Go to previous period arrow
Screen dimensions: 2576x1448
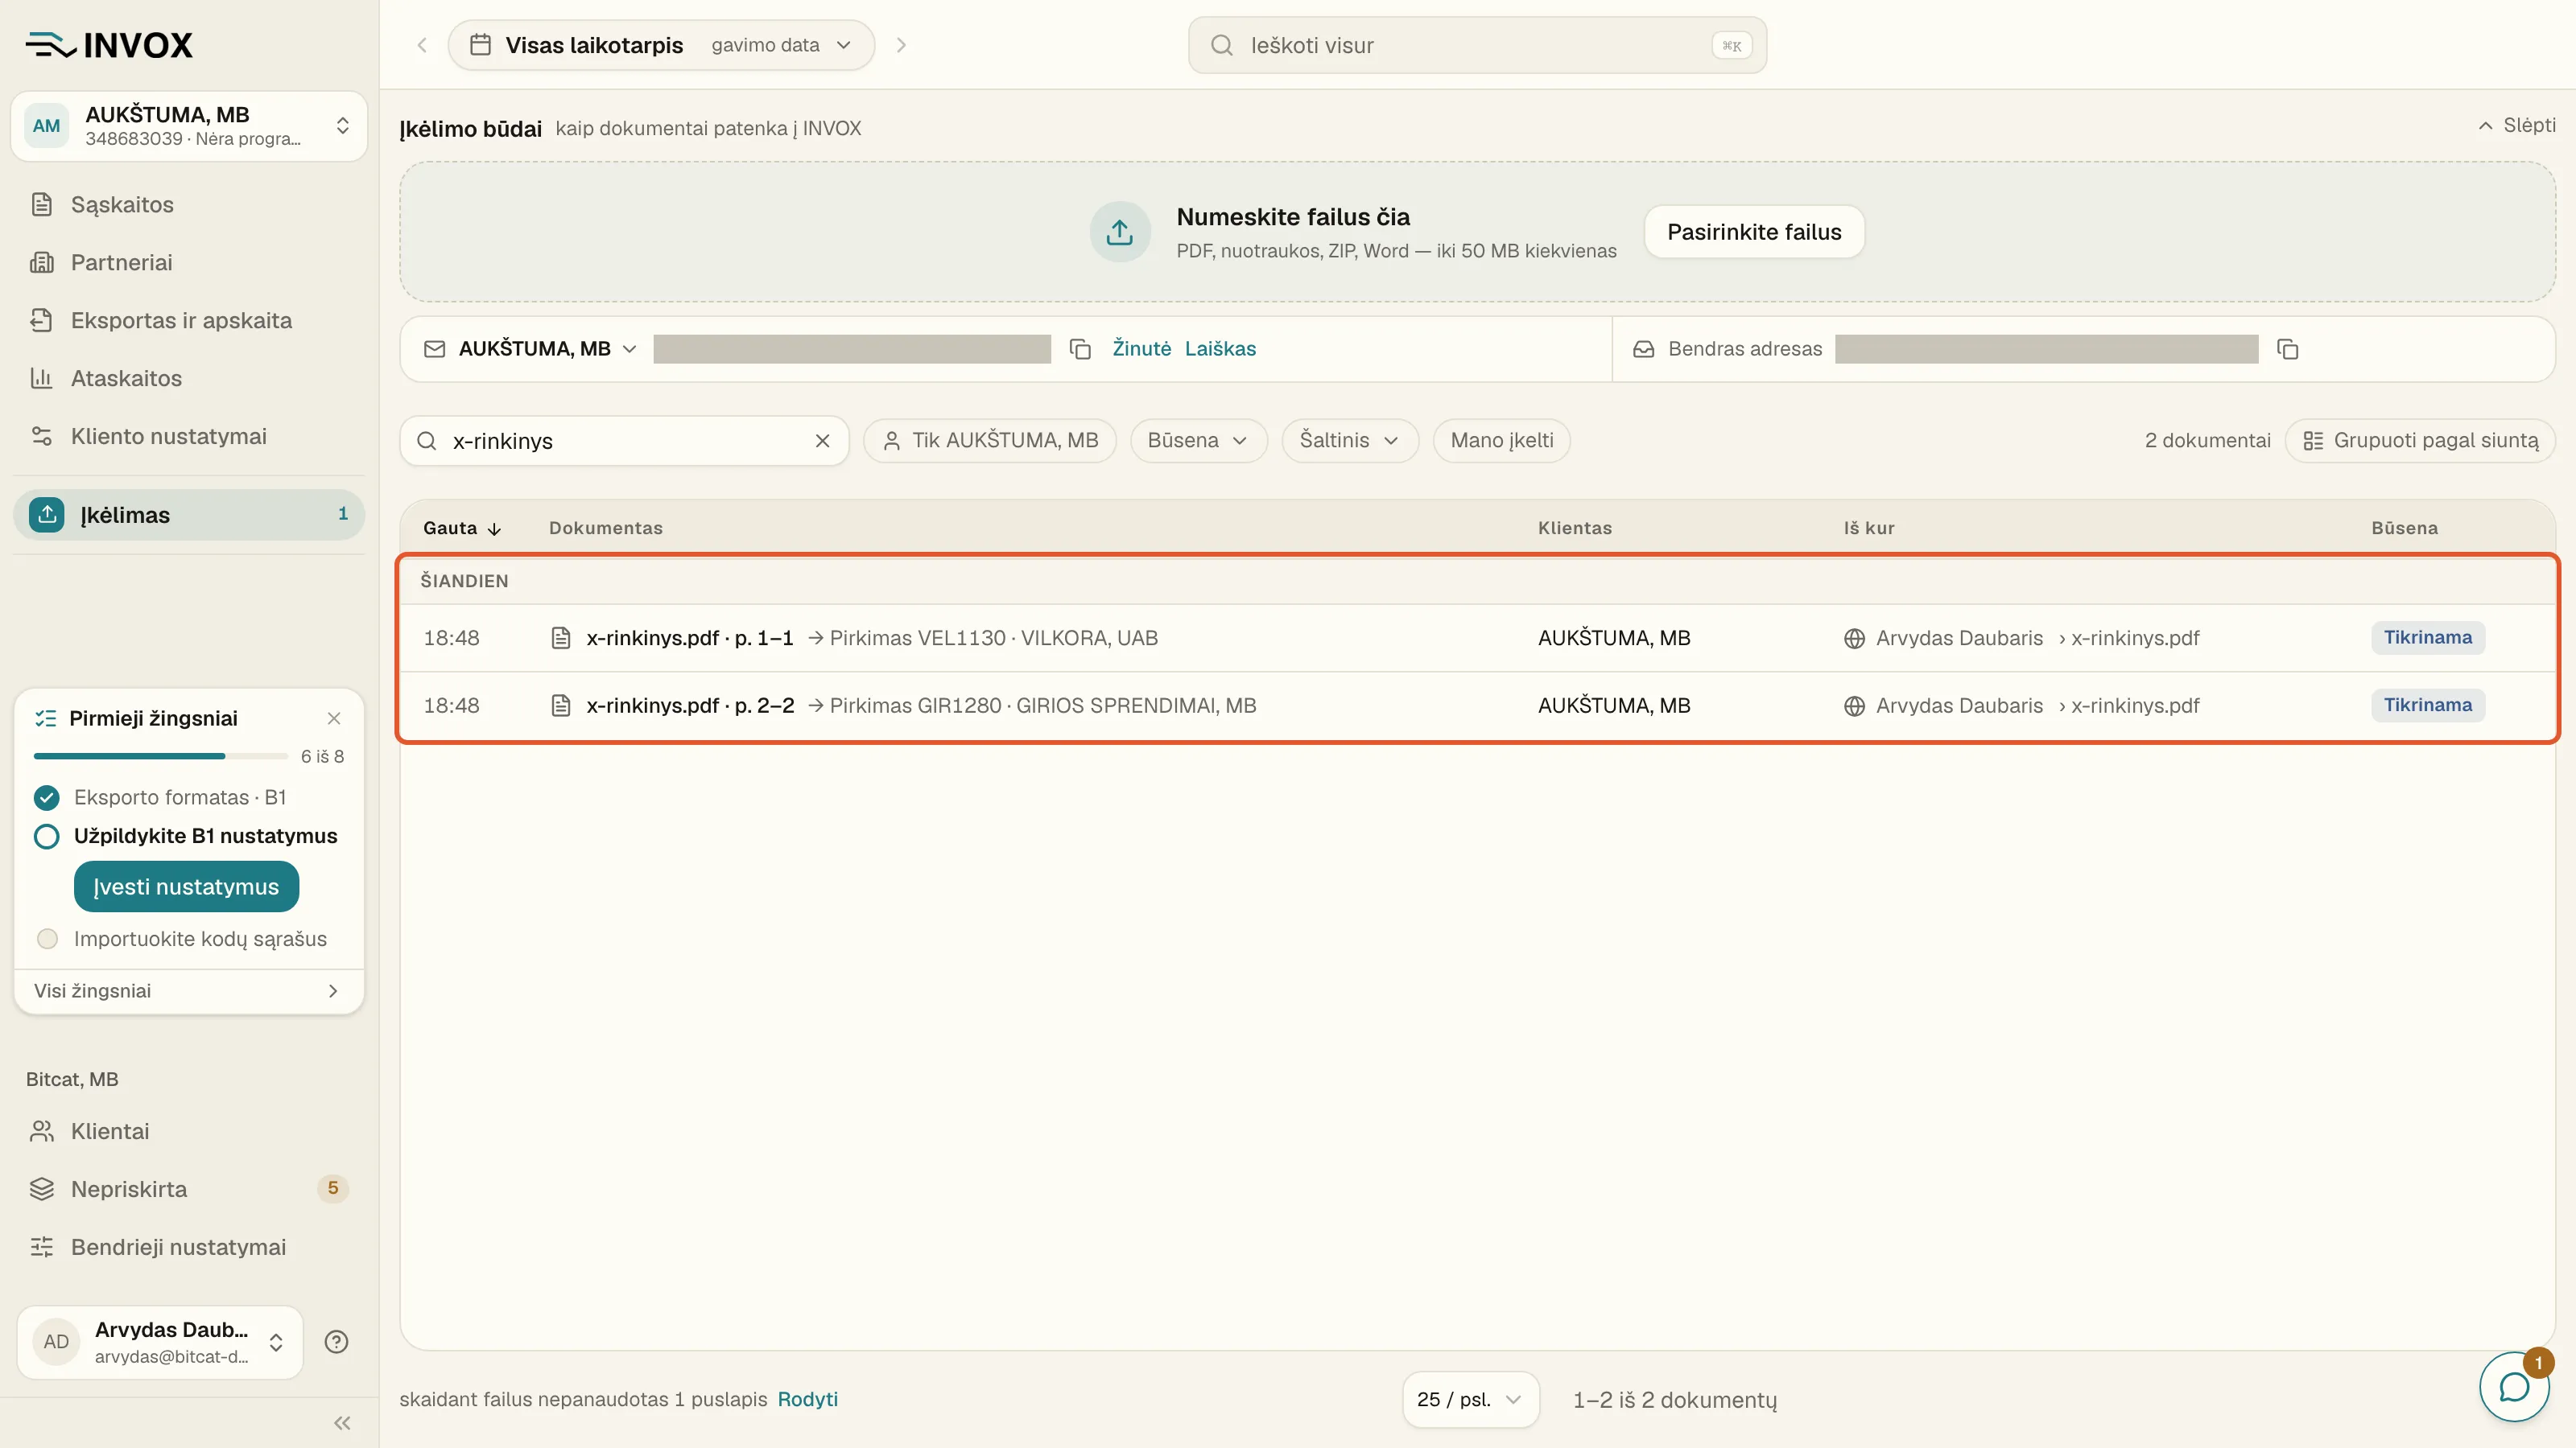[x=422, y=45]
